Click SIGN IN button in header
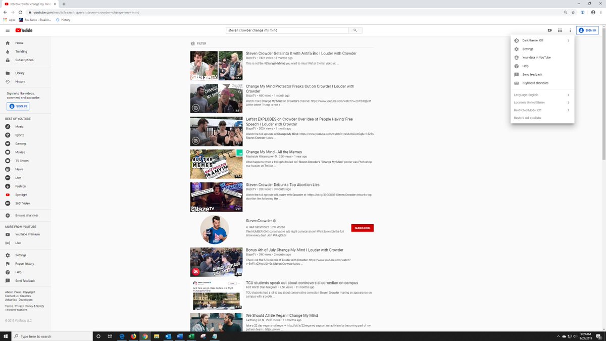This screenshot has width=606, height=341. click(587, 30)
